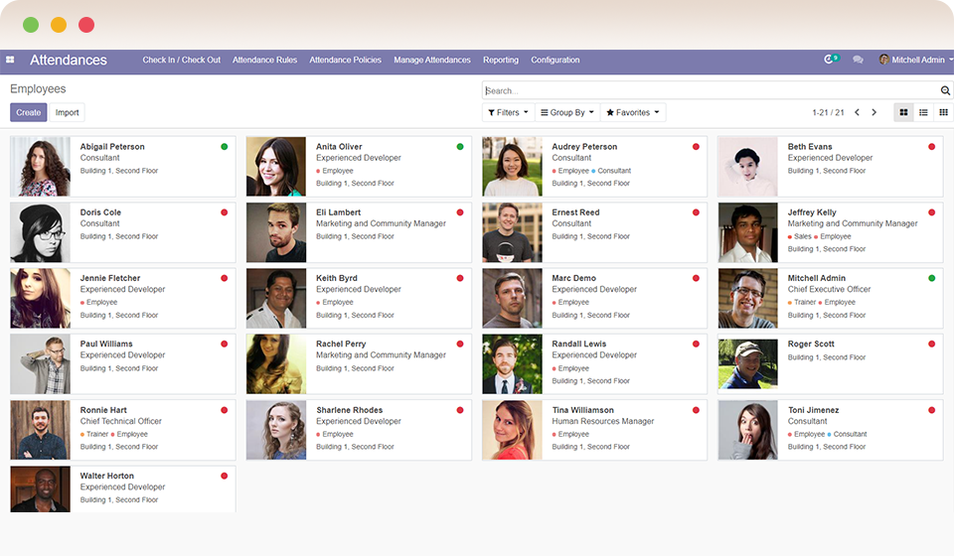Image resolution: width=954 pixels, height=556 pixels.
Task: Click the name Keith Byrd
Action: click(x=337, y=278)
